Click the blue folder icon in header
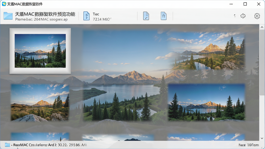The image size is (265, 149). click(x=8, y=16)
